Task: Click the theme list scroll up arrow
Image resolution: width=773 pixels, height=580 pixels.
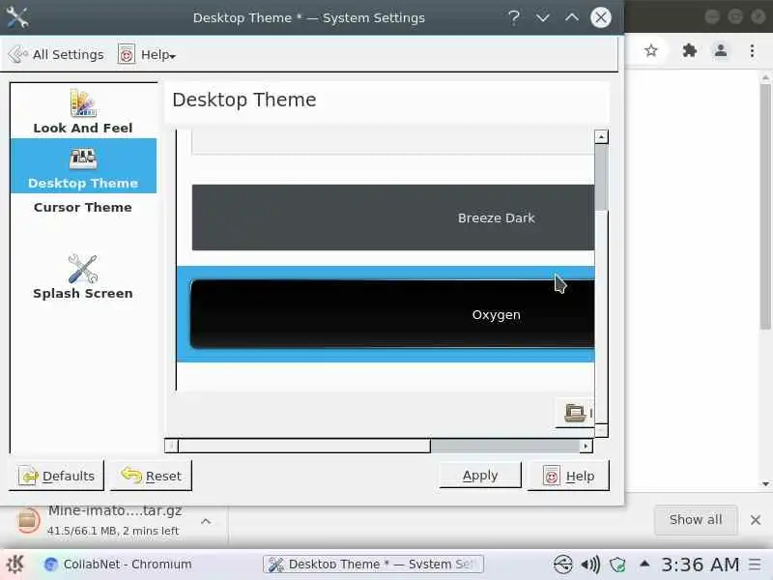Action: tap(601, 136)
